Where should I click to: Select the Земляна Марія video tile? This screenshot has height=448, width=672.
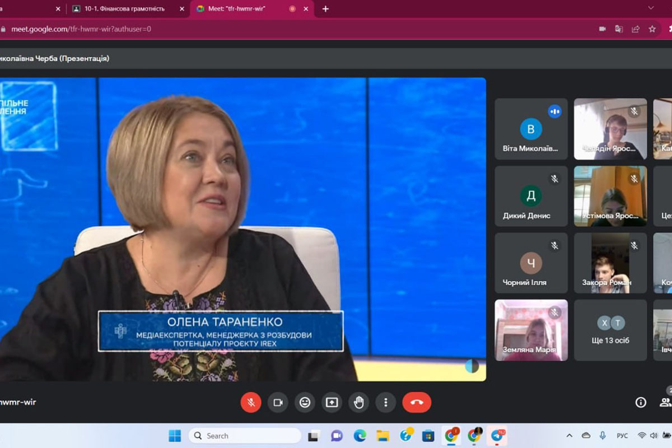[531, 330]
